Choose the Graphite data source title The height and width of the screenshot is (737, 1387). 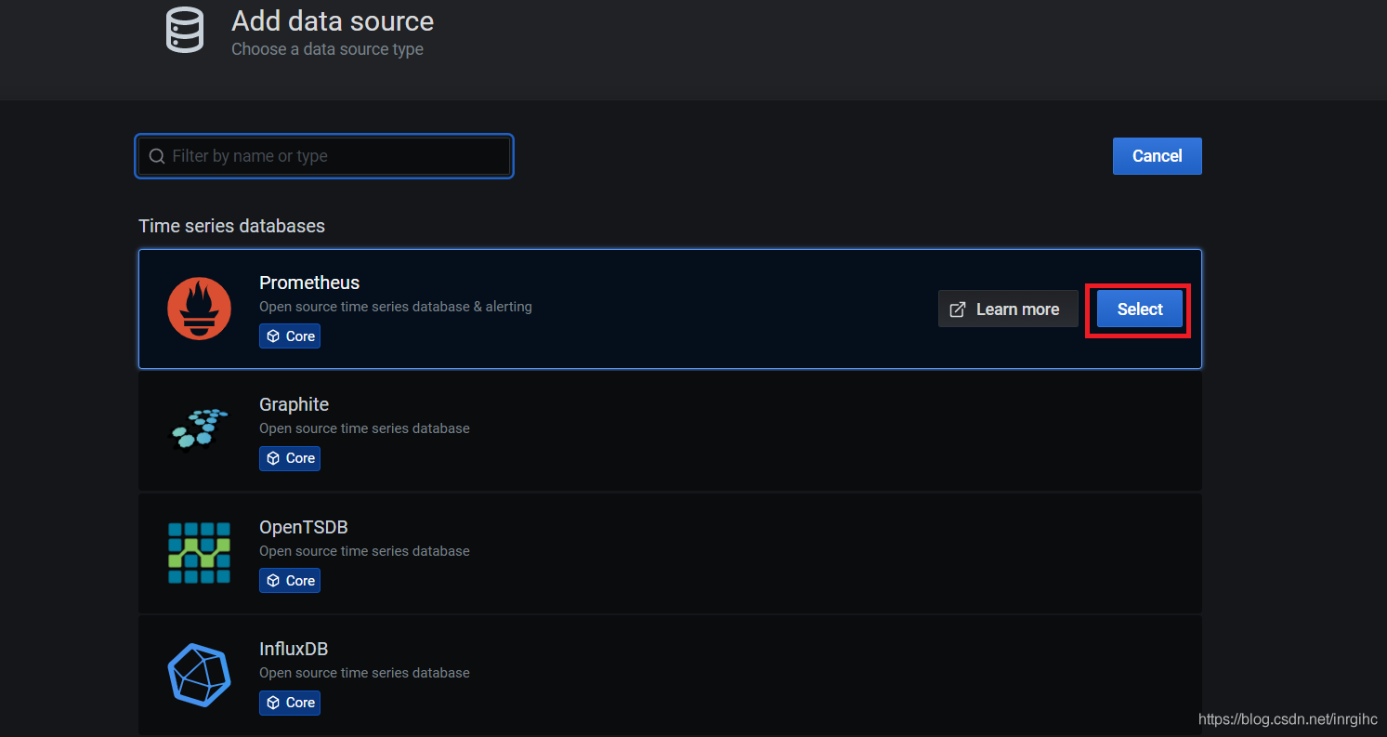click(294, 404)
